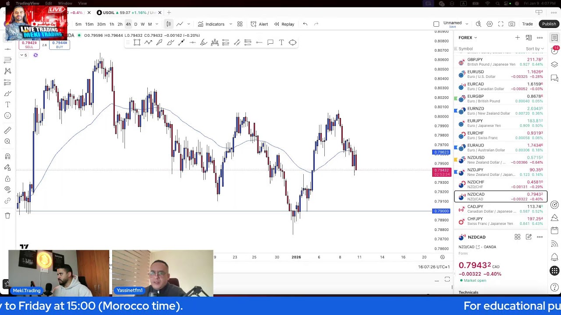Image resolution: width=561 pixels, height=315 pixels.
Task: Open the View menu in macOS menu bar
Action: coord(82,3)
